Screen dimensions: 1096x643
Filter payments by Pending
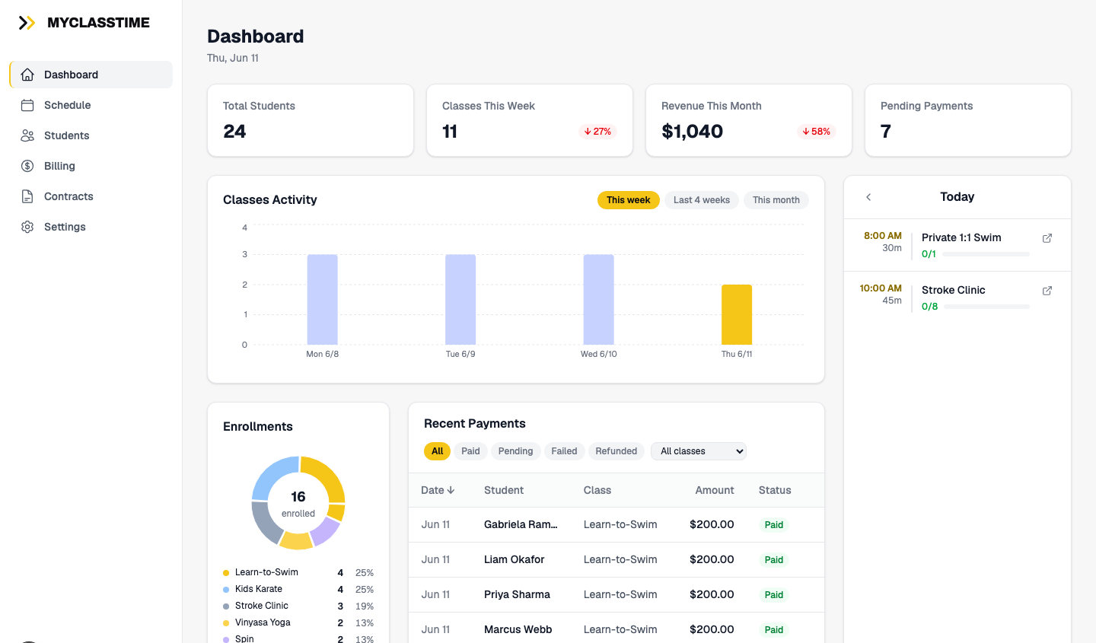coord(516,451)
